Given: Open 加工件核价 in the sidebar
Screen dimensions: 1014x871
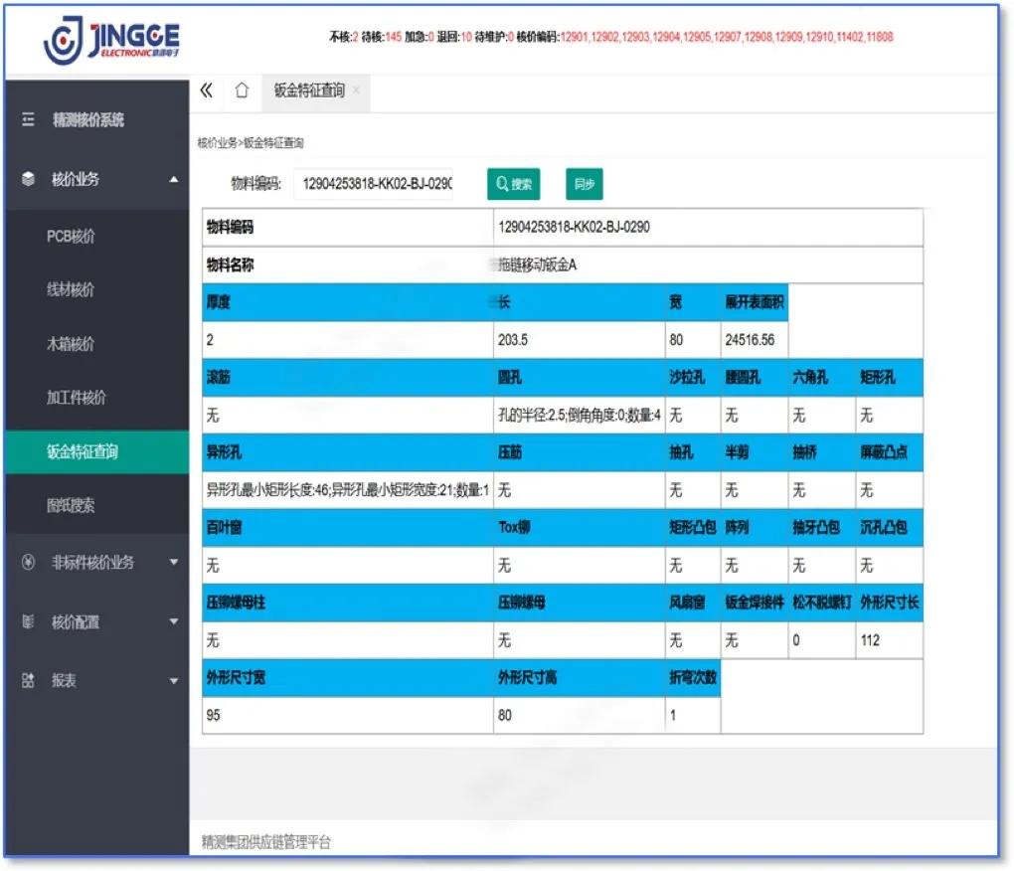Looking at the screenshot, I should coord(77,398).
